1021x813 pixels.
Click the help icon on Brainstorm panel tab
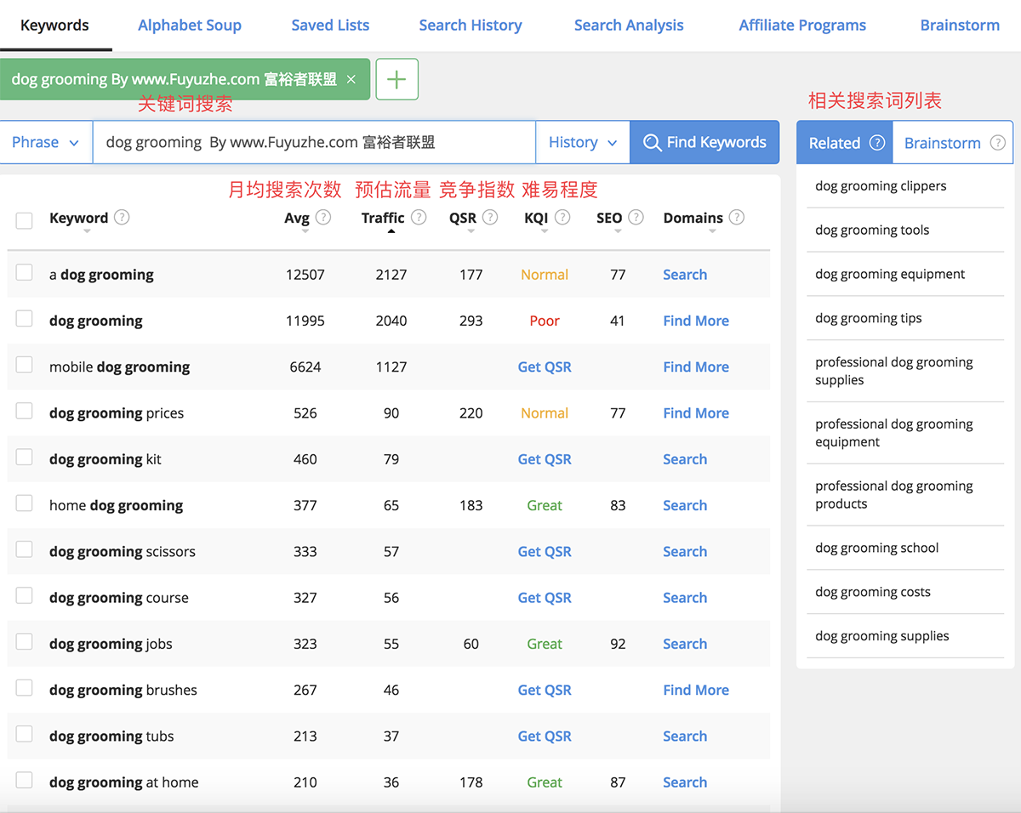pos(999,143)
